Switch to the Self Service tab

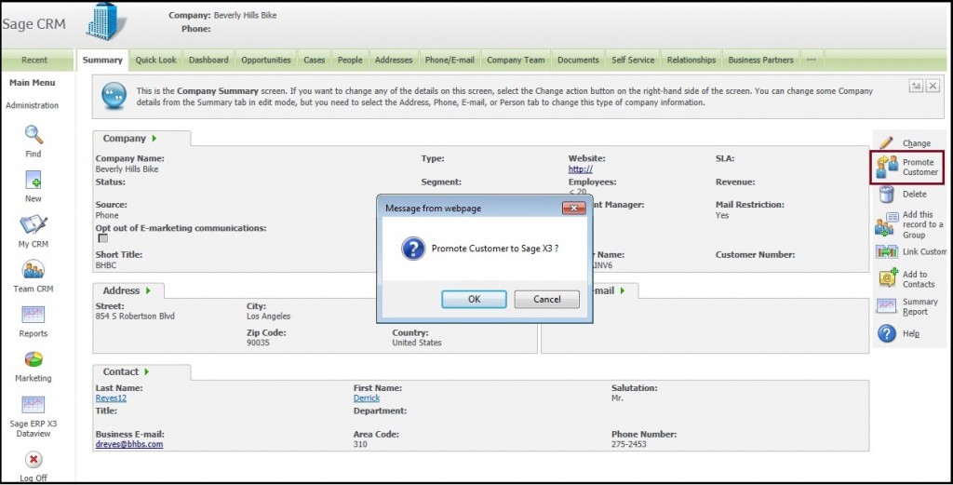click(633, 61)
